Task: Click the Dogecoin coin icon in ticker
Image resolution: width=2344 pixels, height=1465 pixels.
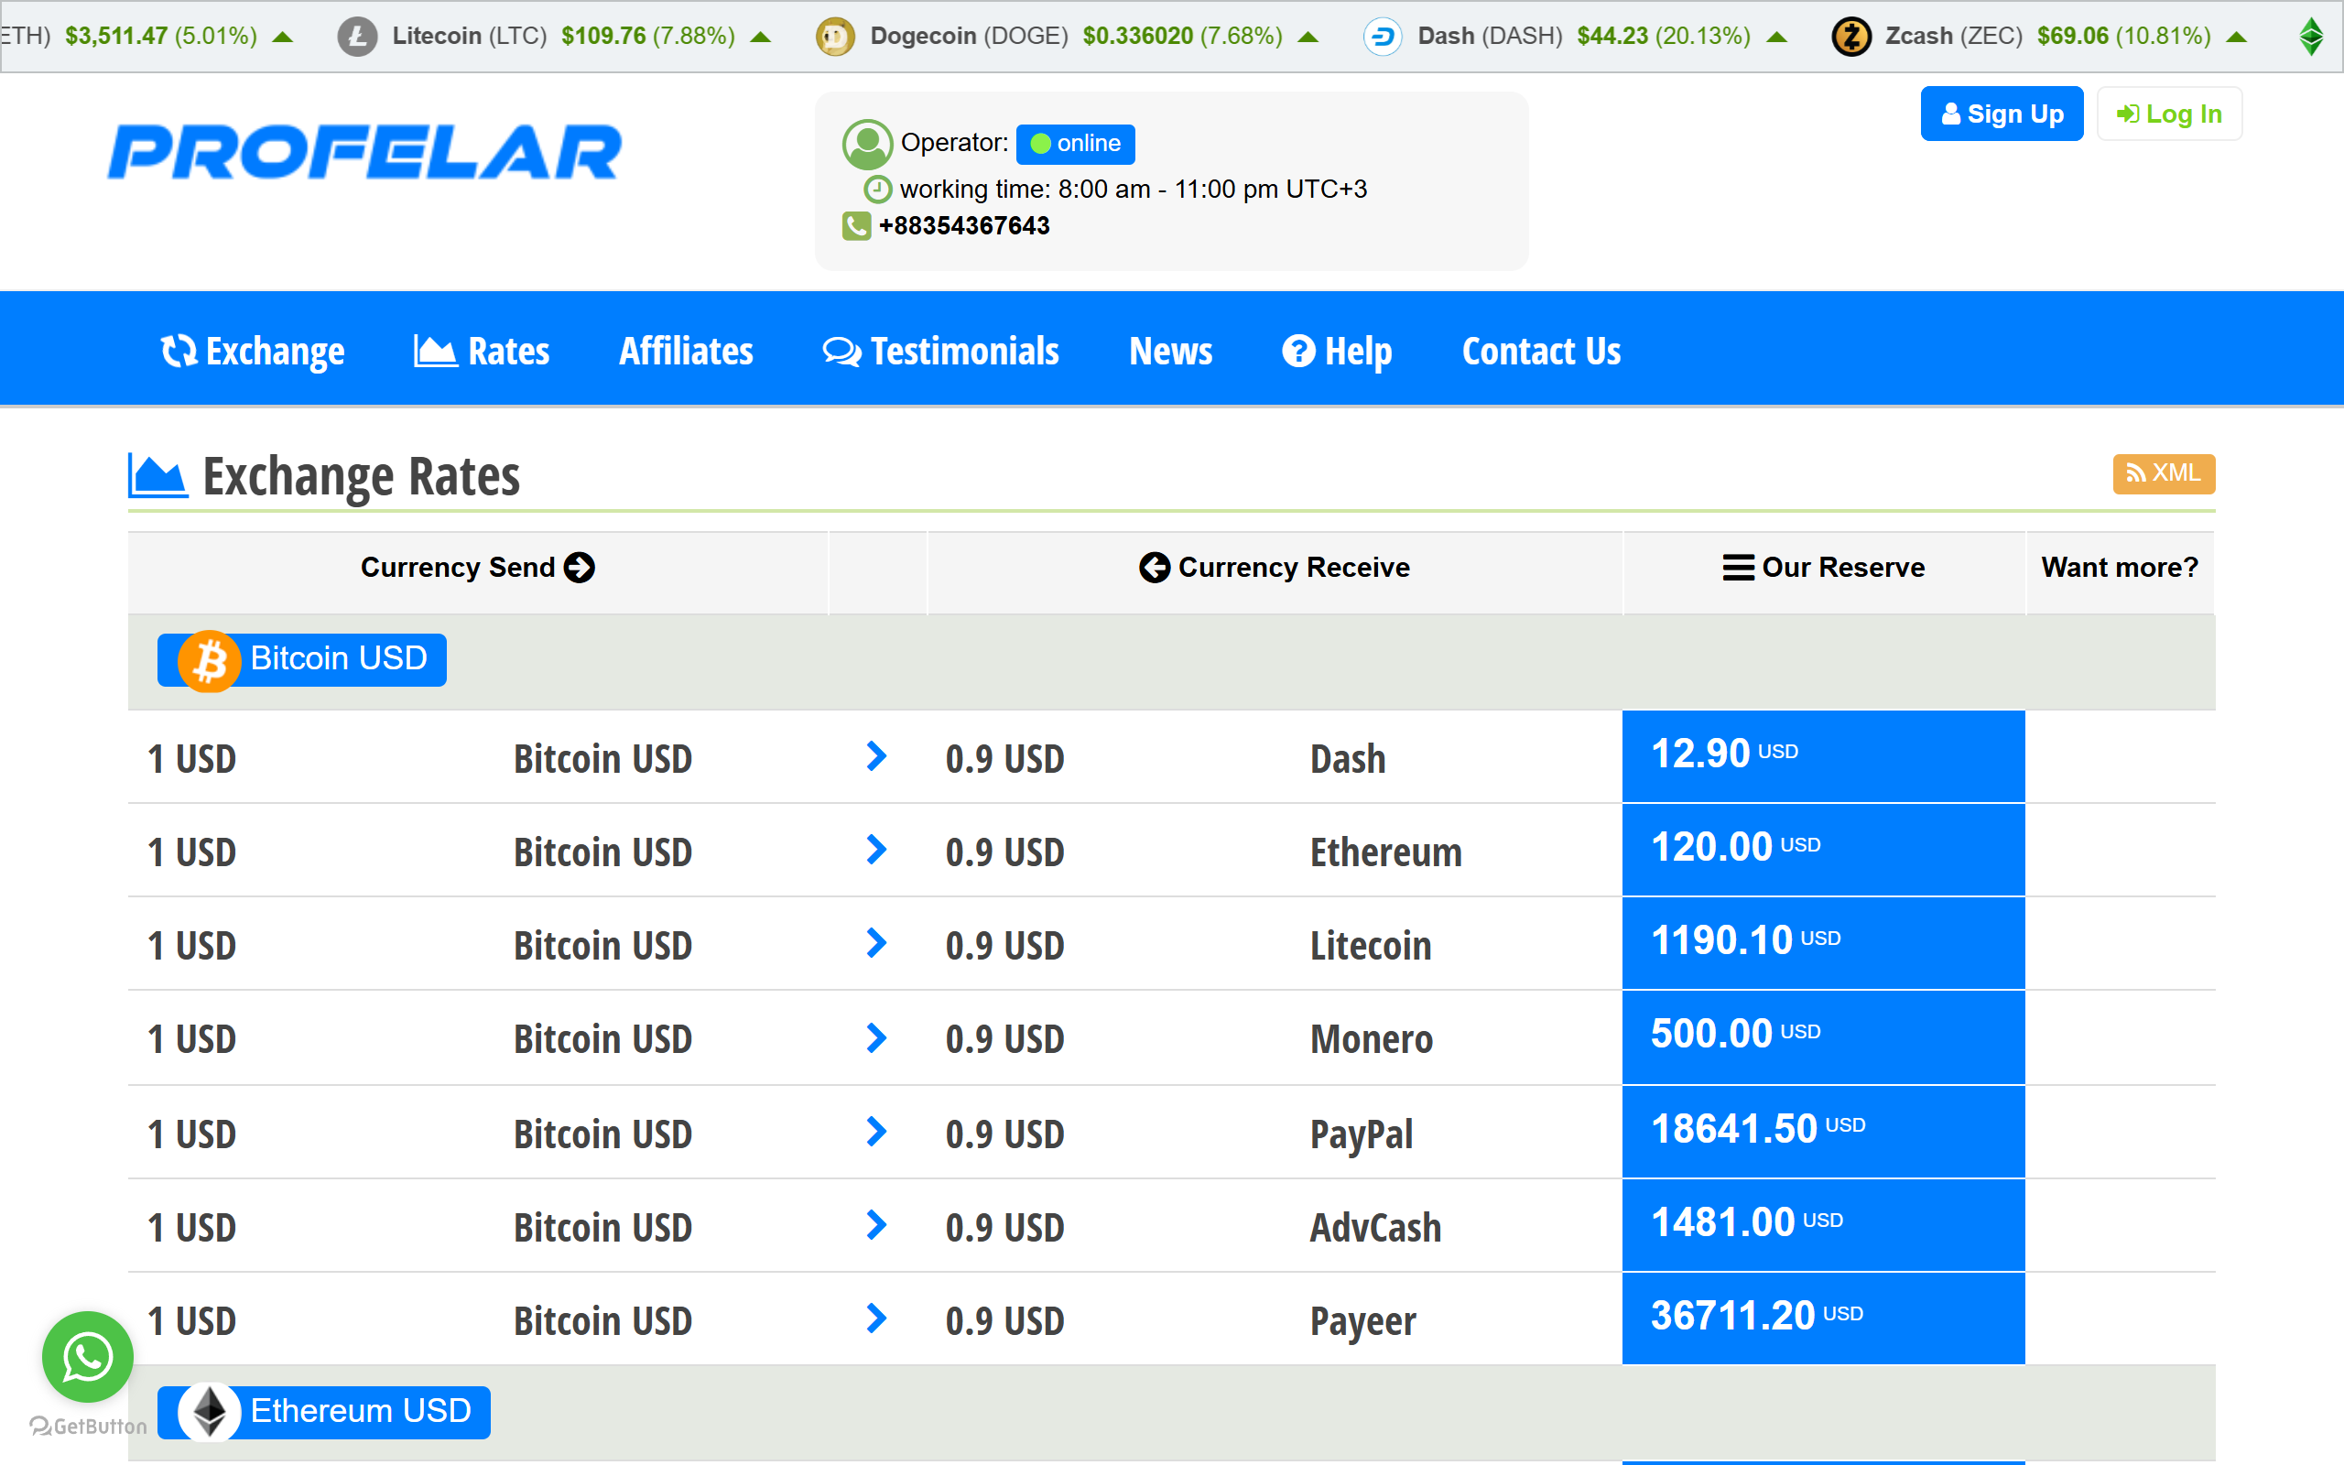Action: (x=835, y=37)
